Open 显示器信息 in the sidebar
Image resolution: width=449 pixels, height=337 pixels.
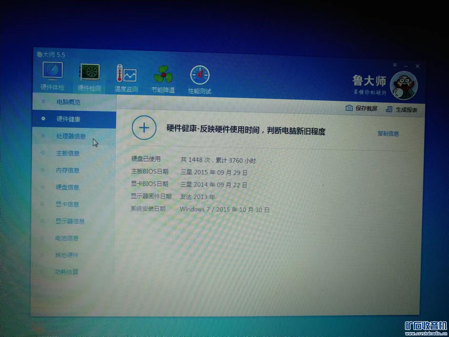coord(70,221)
